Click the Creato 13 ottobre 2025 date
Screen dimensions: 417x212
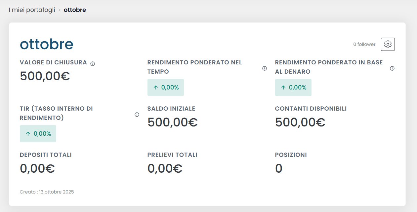(x=47, y=192)
